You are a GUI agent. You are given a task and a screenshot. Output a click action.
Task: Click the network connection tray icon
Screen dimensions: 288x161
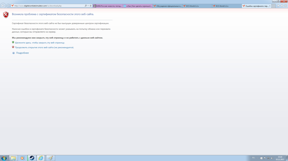[x=268, y=158]
